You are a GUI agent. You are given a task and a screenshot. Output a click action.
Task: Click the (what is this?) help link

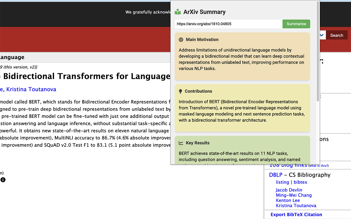(x=318, y=166)
